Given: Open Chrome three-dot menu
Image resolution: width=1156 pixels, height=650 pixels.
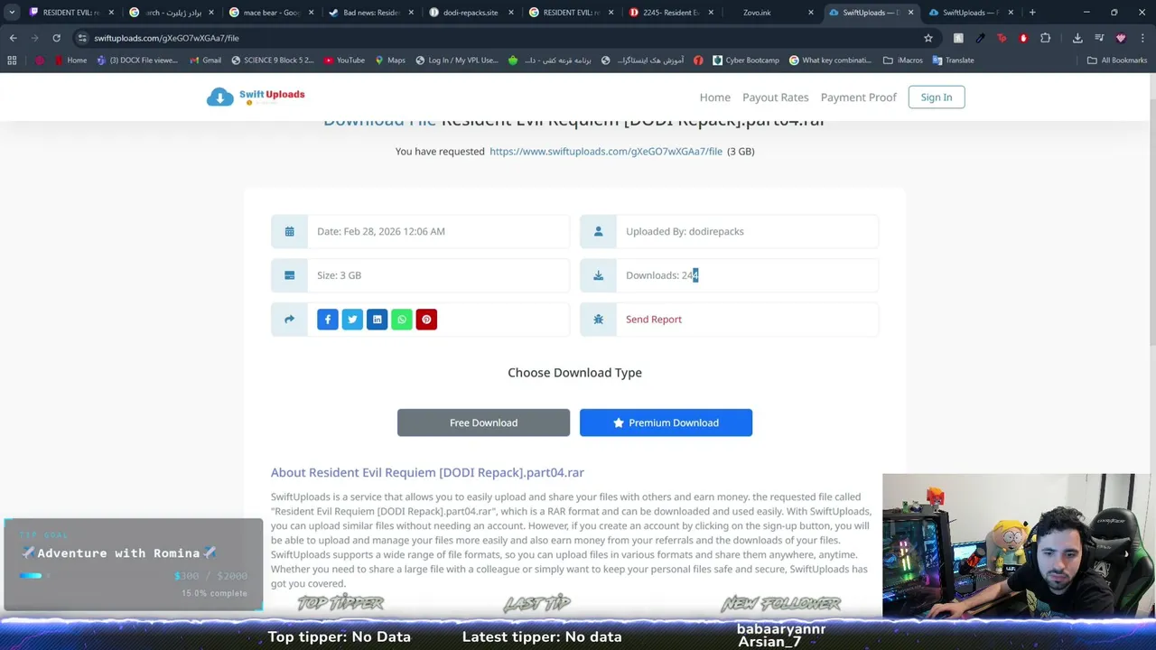Looking at the screenshot, I should pyautogui.click(x=1142, y=38).
